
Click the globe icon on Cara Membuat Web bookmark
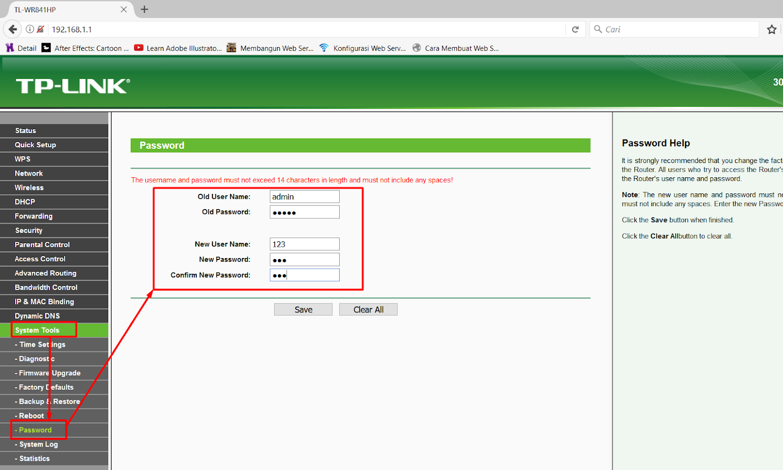[416, 47]
